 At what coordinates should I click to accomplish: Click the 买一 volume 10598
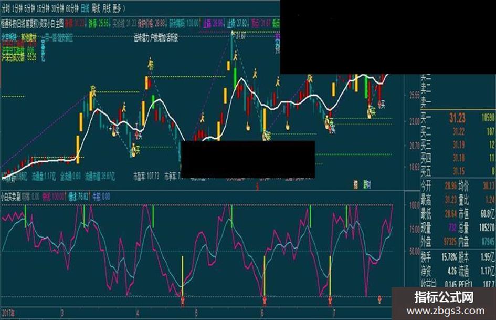488,118
